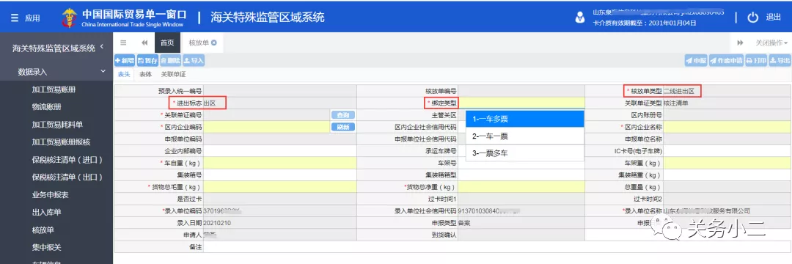Choose the 3-一票多车 option
This screenshot has width=792, height=264.
coord(524,153)
